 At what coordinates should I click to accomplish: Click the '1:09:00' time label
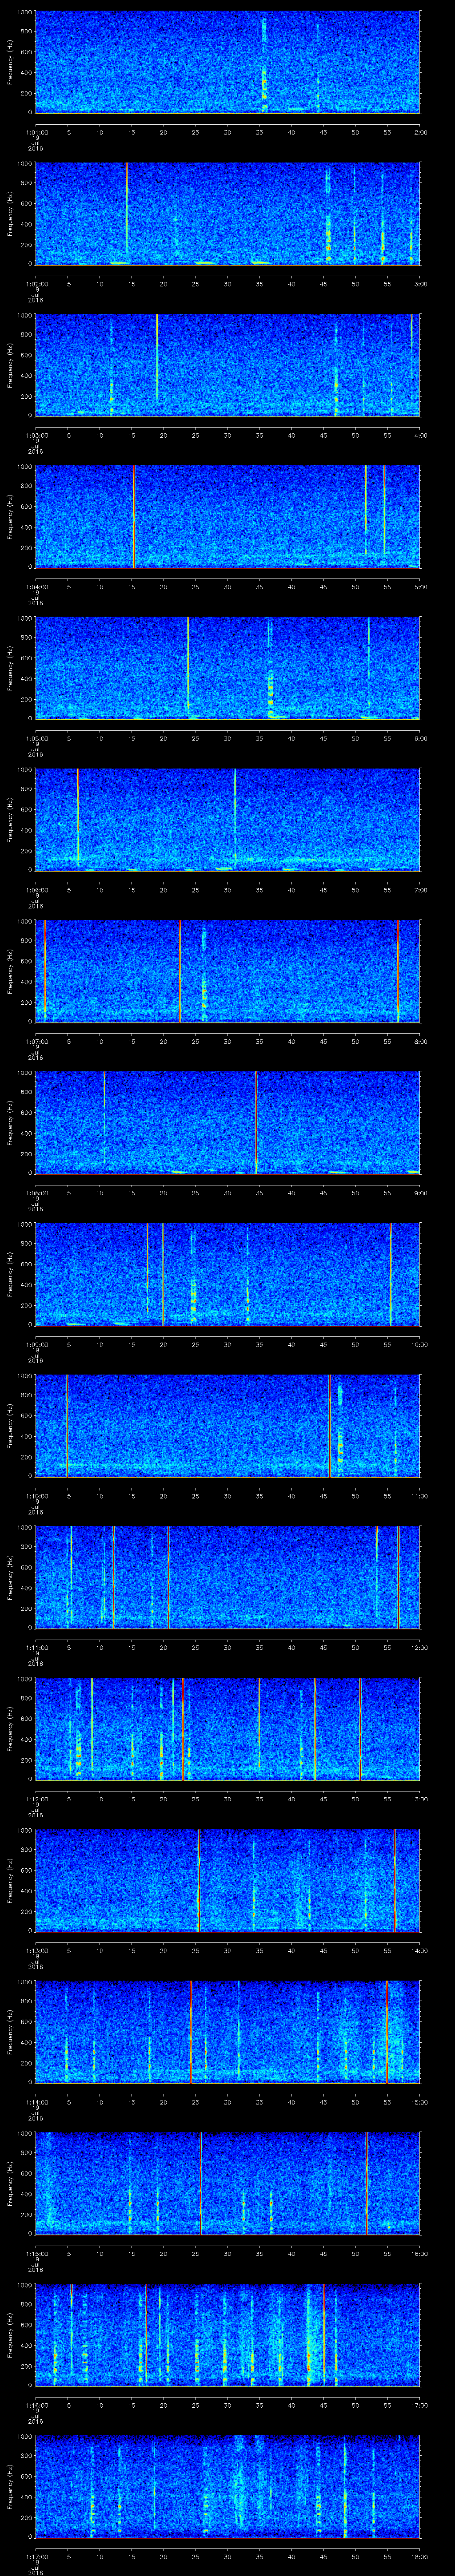(x=36, y=1344)
